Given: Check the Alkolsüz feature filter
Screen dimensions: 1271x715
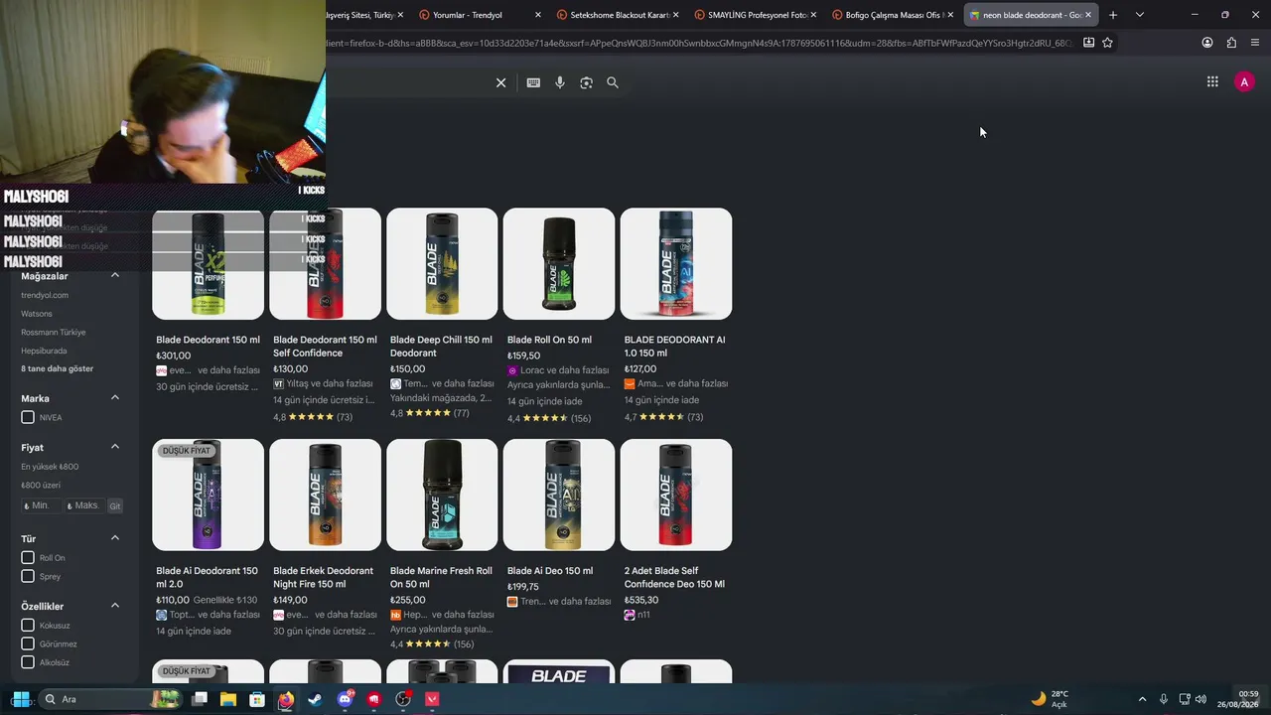Looking at the screenshot, I should click(28, 662).
